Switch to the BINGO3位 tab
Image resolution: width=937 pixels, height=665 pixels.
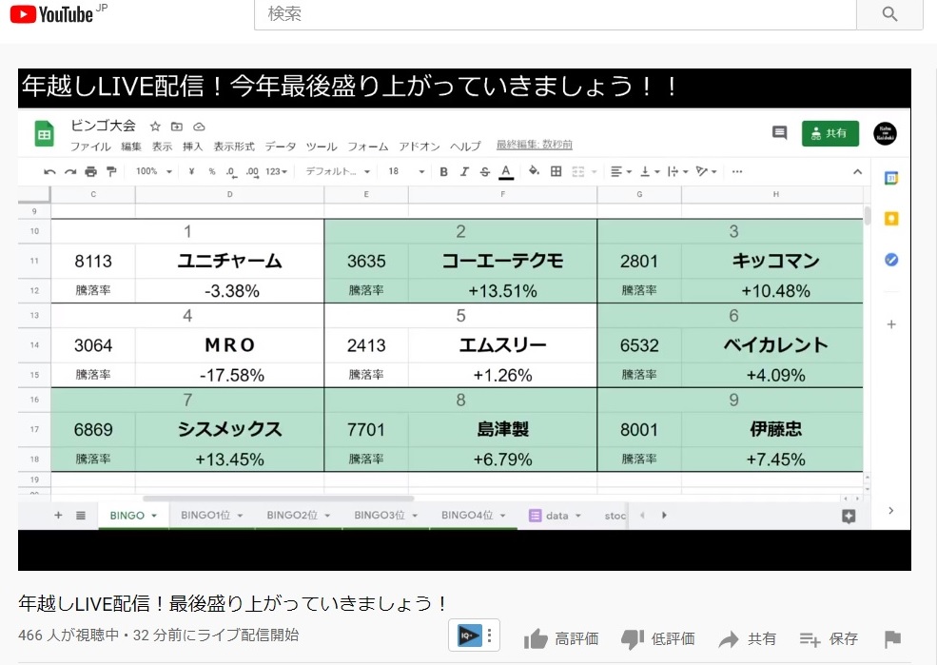pos(385,515)
